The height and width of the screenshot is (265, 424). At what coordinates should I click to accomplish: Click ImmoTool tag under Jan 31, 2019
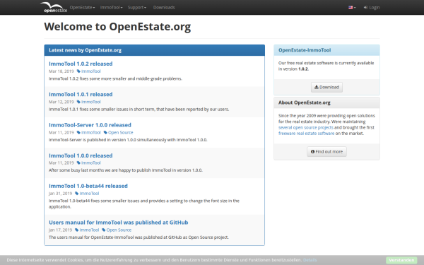coord(87,194)
